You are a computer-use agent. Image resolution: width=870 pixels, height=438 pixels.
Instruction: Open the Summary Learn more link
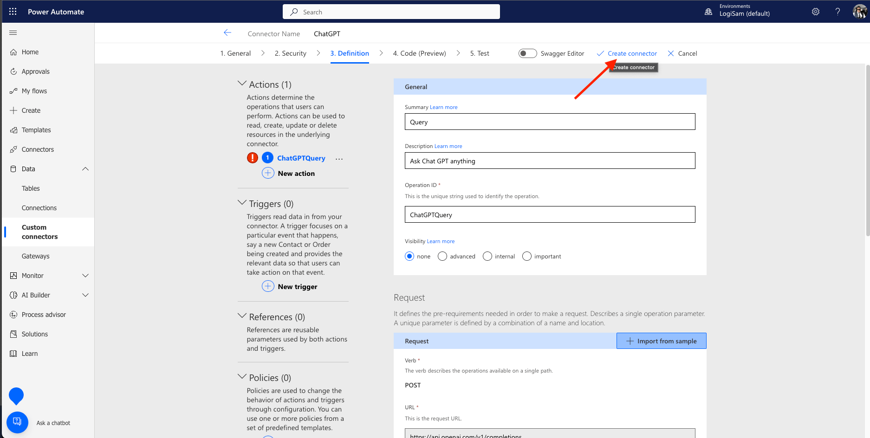point(444,107)
